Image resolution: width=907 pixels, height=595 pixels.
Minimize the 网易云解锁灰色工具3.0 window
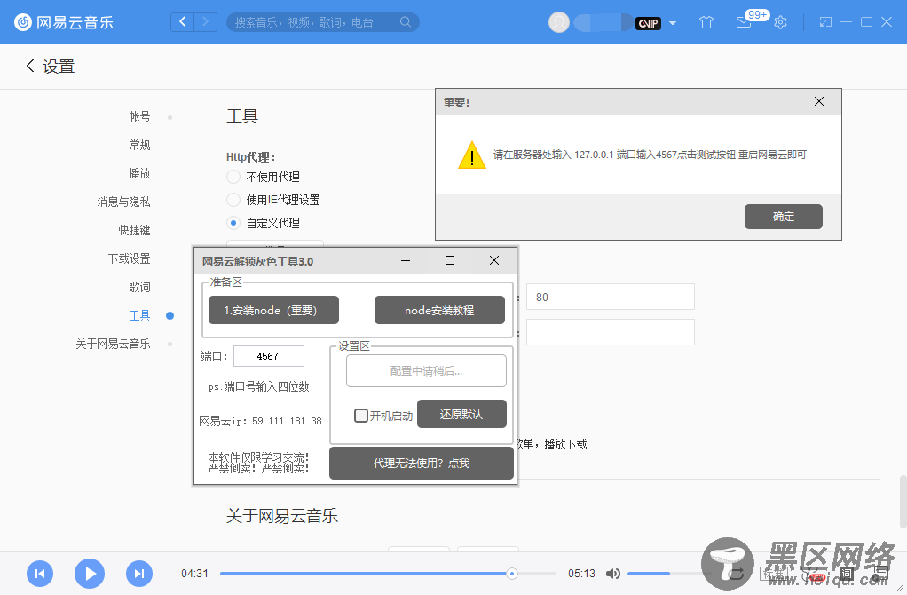(406, 260)
